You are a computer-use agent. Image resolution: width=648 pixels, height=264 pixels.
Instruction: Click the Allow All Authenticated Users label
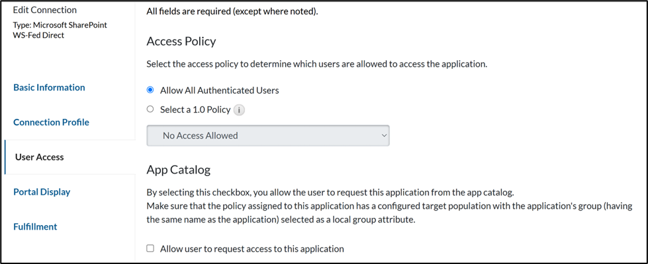[x=219, y=90]
